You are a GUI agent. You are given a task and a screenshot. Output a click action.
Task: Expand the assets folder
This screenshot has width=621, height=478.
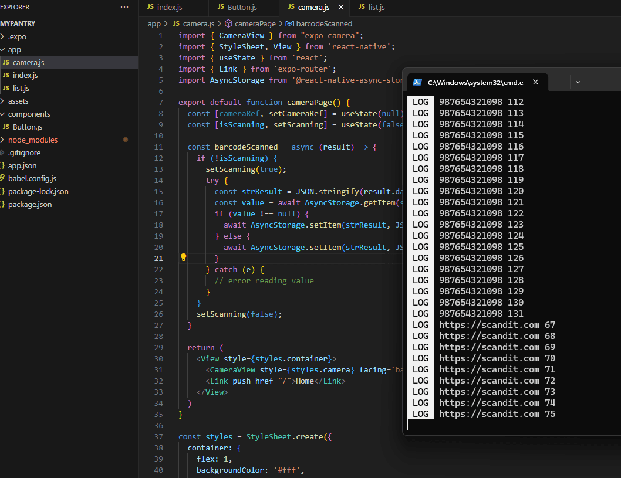[x=18, y=101]
